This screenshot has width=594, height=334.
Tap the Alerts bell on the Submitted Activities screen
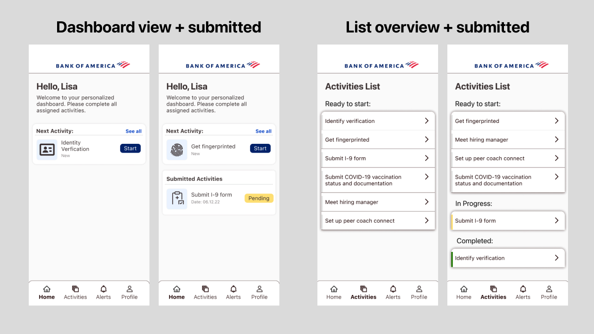233,289
